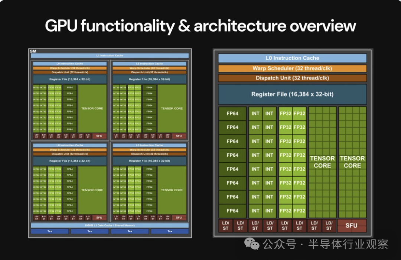401x260 pixels.
Task: Click the large Dispatch Unit brown bar
Action: click(292, 78)
